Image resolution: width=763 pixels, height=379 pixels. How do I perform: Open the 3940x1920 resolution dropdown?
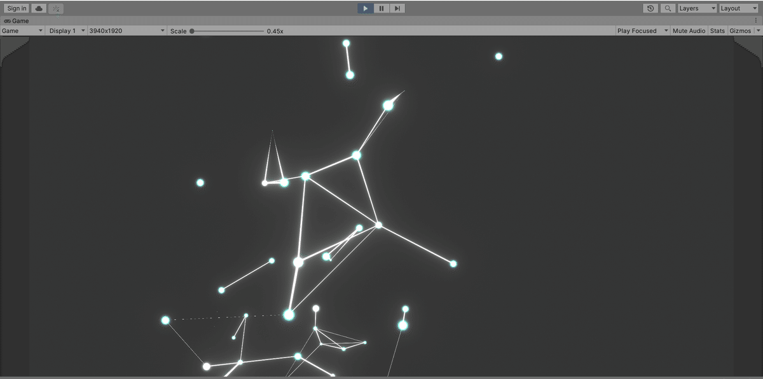pyautogui.click(x=127, y=30)
